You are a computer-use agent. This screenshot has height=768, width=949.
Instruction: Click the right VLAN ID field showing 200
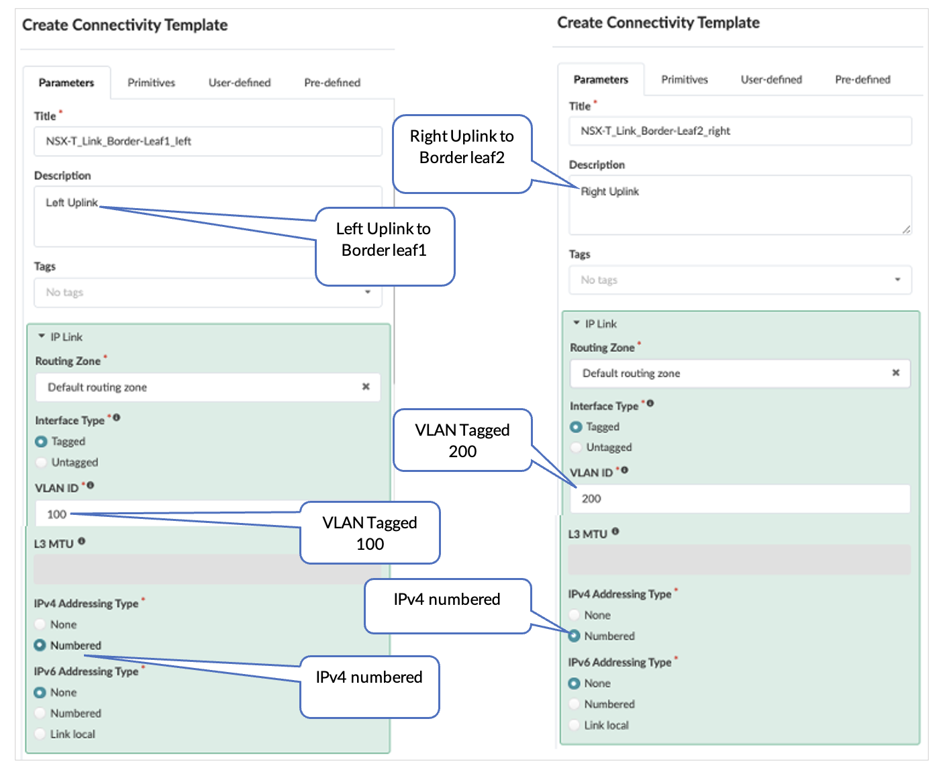740,499
